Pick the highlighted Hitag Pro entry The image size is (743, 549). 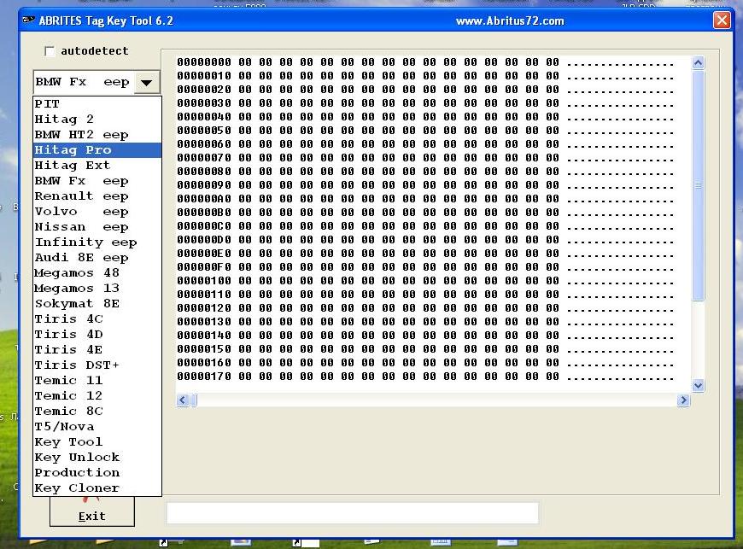97,149
